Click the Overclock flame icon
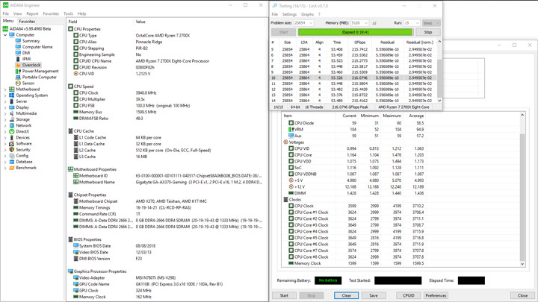Screen dimensions: 538x302 point(18,65)
